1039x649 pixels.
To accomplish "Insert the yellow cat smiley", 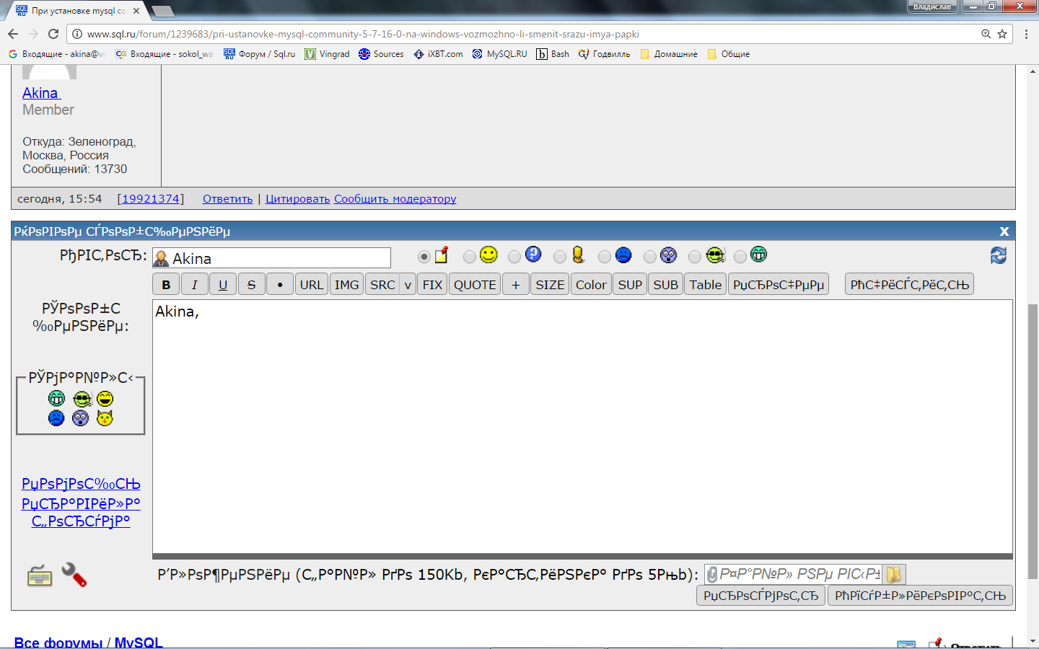I will point(105,418).
